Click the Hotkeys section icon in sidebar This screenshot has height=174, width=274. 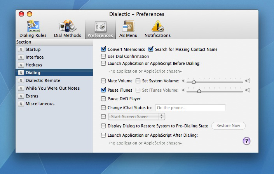point(21,65)
